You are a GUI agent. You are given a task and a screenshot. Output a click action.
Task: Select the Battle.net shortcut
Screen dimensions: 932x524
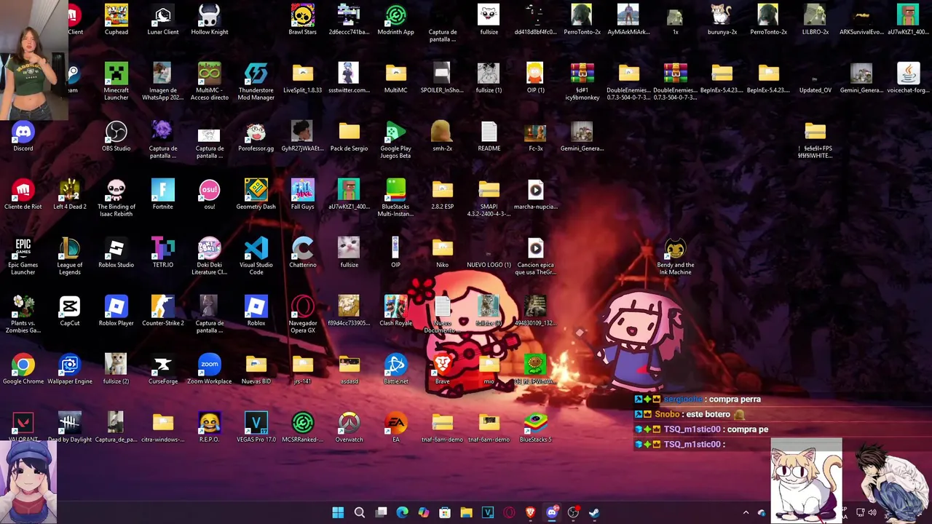click(395, 369)
